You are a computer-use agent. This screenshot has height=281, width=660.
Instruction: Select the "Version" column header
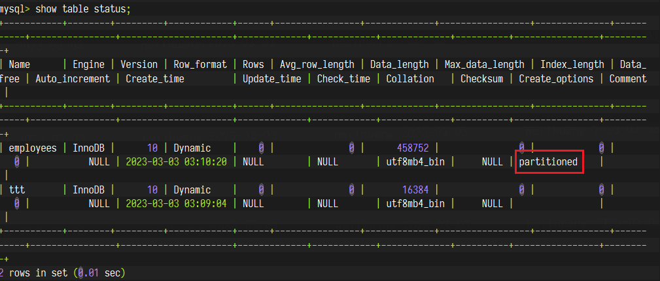139,65
